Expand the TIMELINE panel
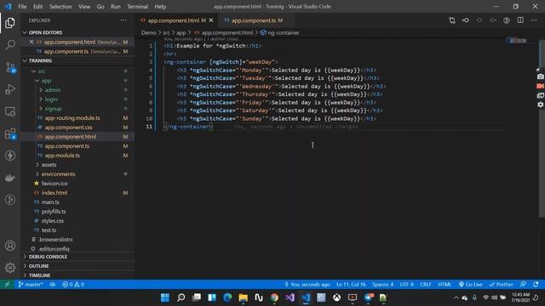 pyautogui.click(x=39, y=275)
